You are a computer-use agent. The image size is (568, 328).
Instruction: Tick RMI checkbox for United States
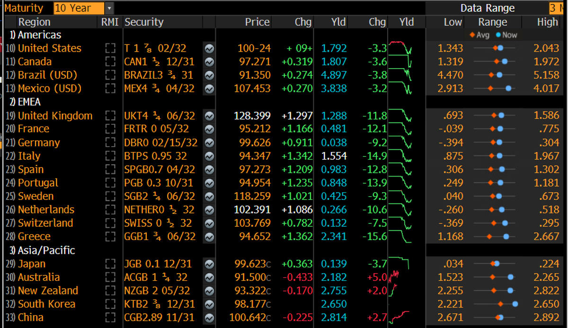click(110, 48)
